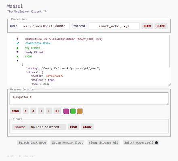Click the checkmark icon beside CONNECTION READY
Screen dimensions: 178x161
pos(18,43)
